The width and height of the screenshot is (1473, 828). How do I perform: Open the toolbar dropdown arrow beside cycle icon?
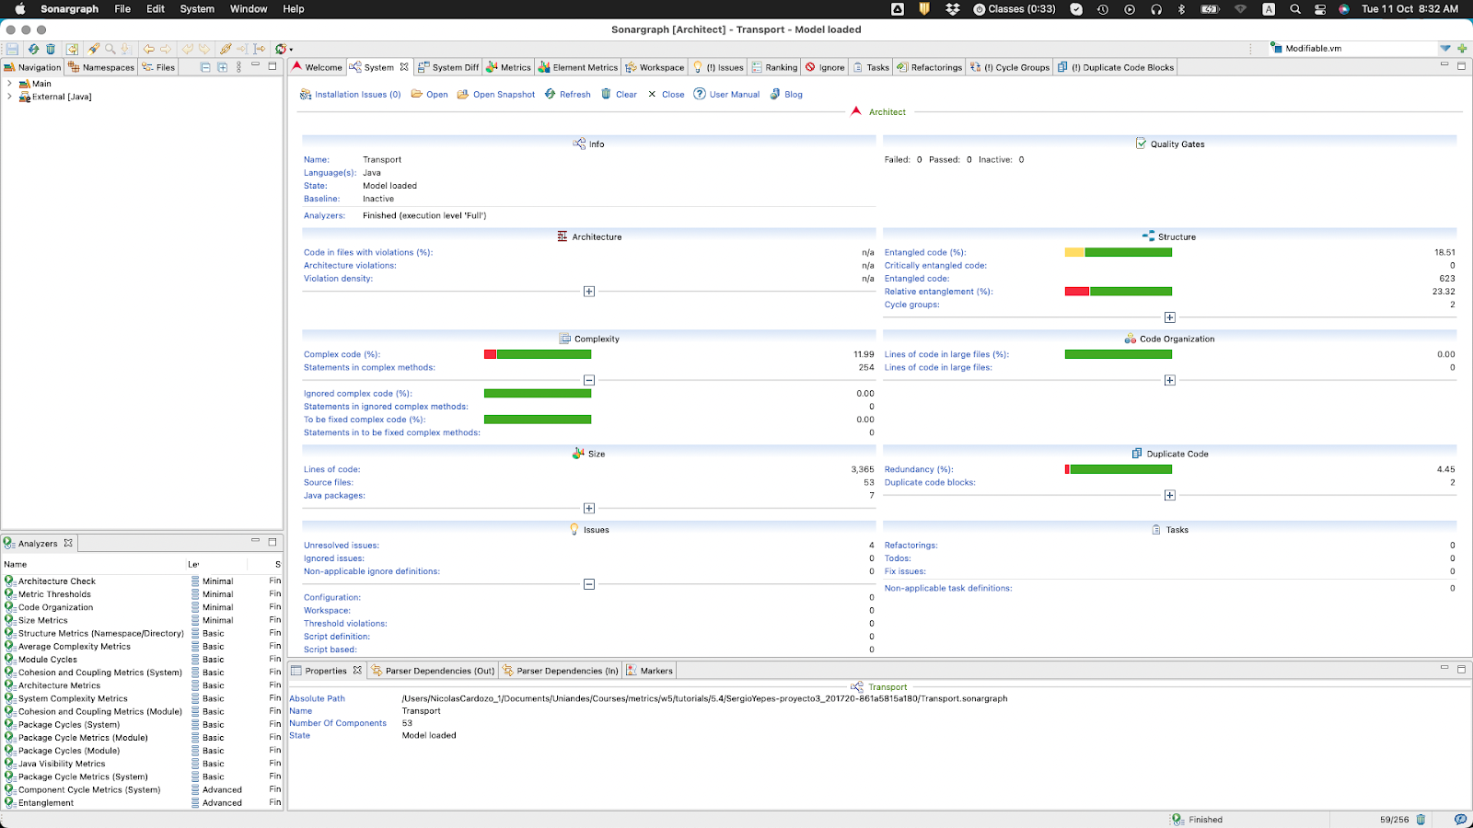(x=291, y=50)
